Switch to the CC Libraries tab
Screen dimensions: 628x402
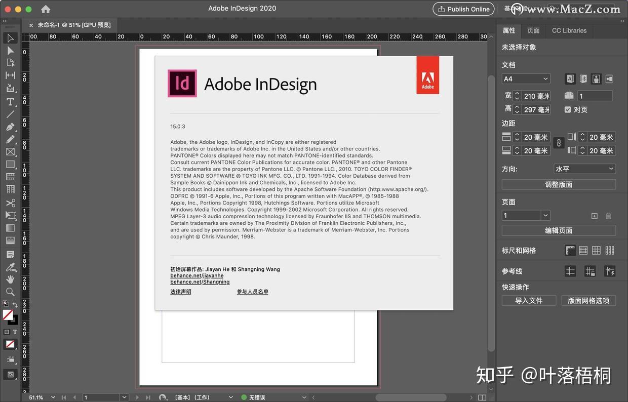point(569,30)
